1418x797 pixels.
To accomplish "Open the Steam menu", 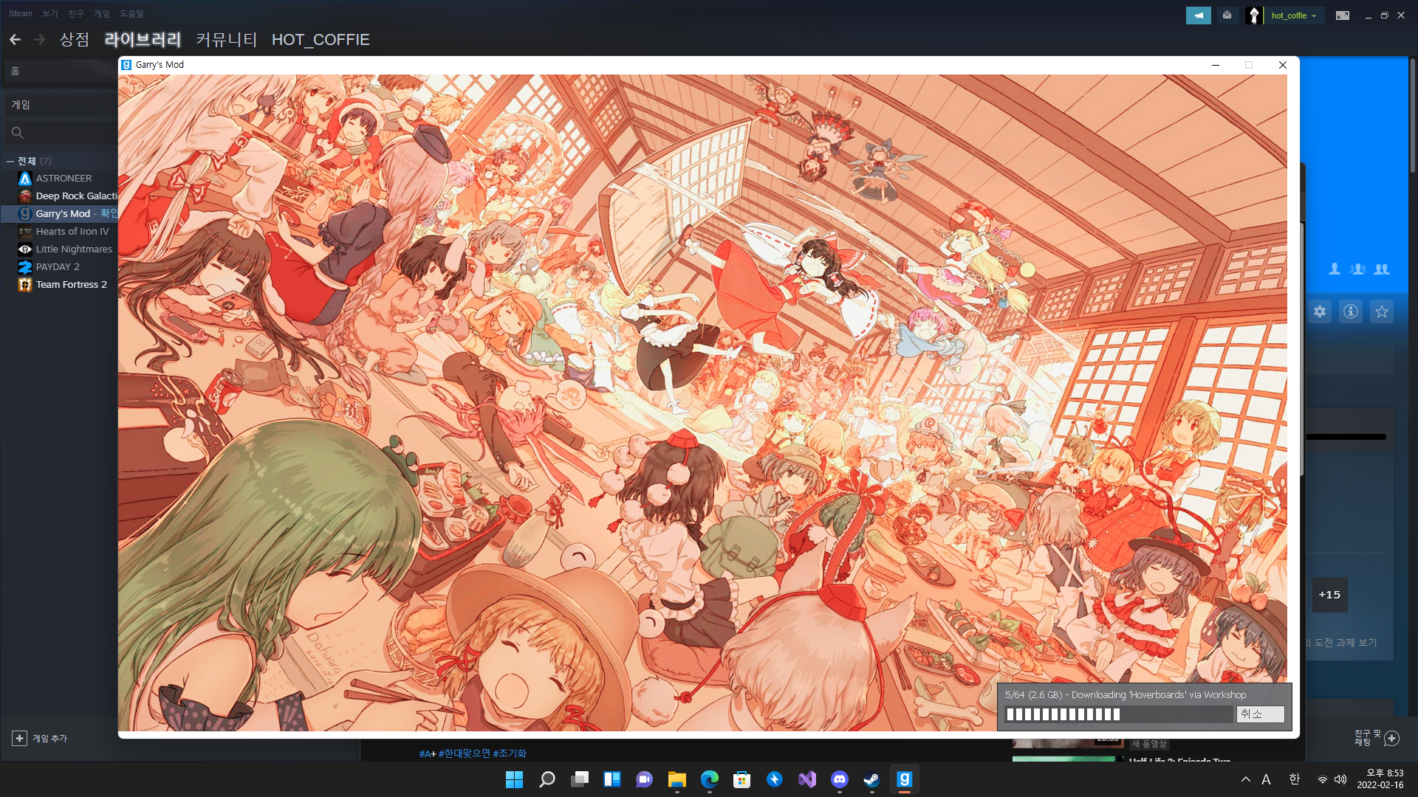I will point(21,13).
